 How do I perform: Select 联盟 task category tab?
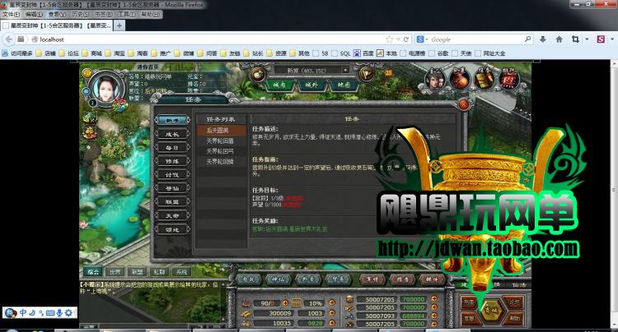pos(173,201)
